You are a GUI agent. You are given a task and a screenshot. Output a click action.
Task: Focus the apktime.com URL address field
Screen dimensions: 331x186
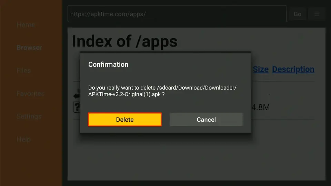177,14
